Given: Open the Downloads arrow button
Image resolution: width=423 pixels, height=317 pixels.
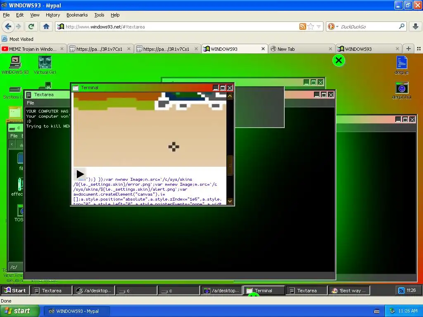Looking at the screenshot, I should [416, 26].
